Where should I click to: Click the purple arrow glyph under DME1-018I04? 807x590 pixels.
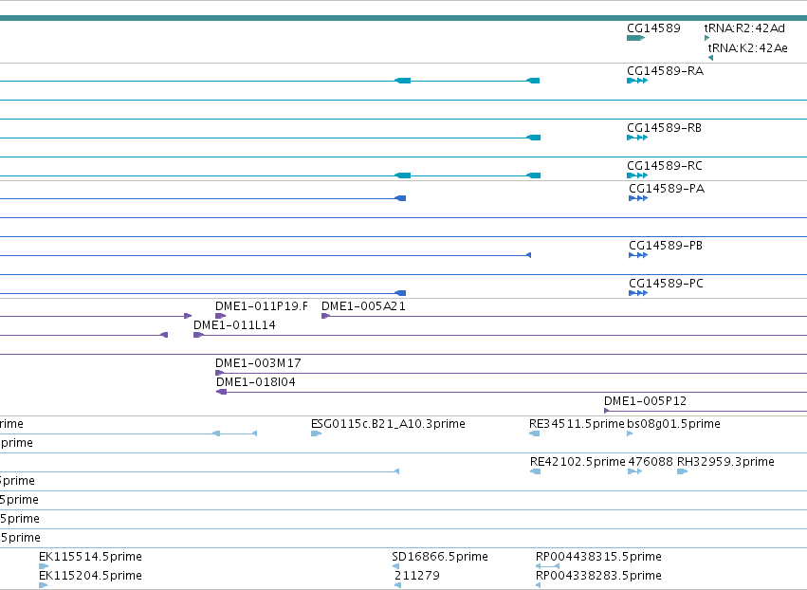[221, 392]
